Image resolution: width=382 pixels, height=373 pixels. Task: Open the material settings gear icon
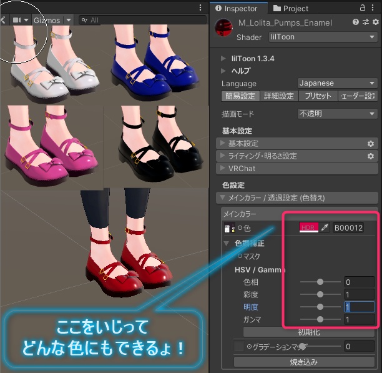376,22
